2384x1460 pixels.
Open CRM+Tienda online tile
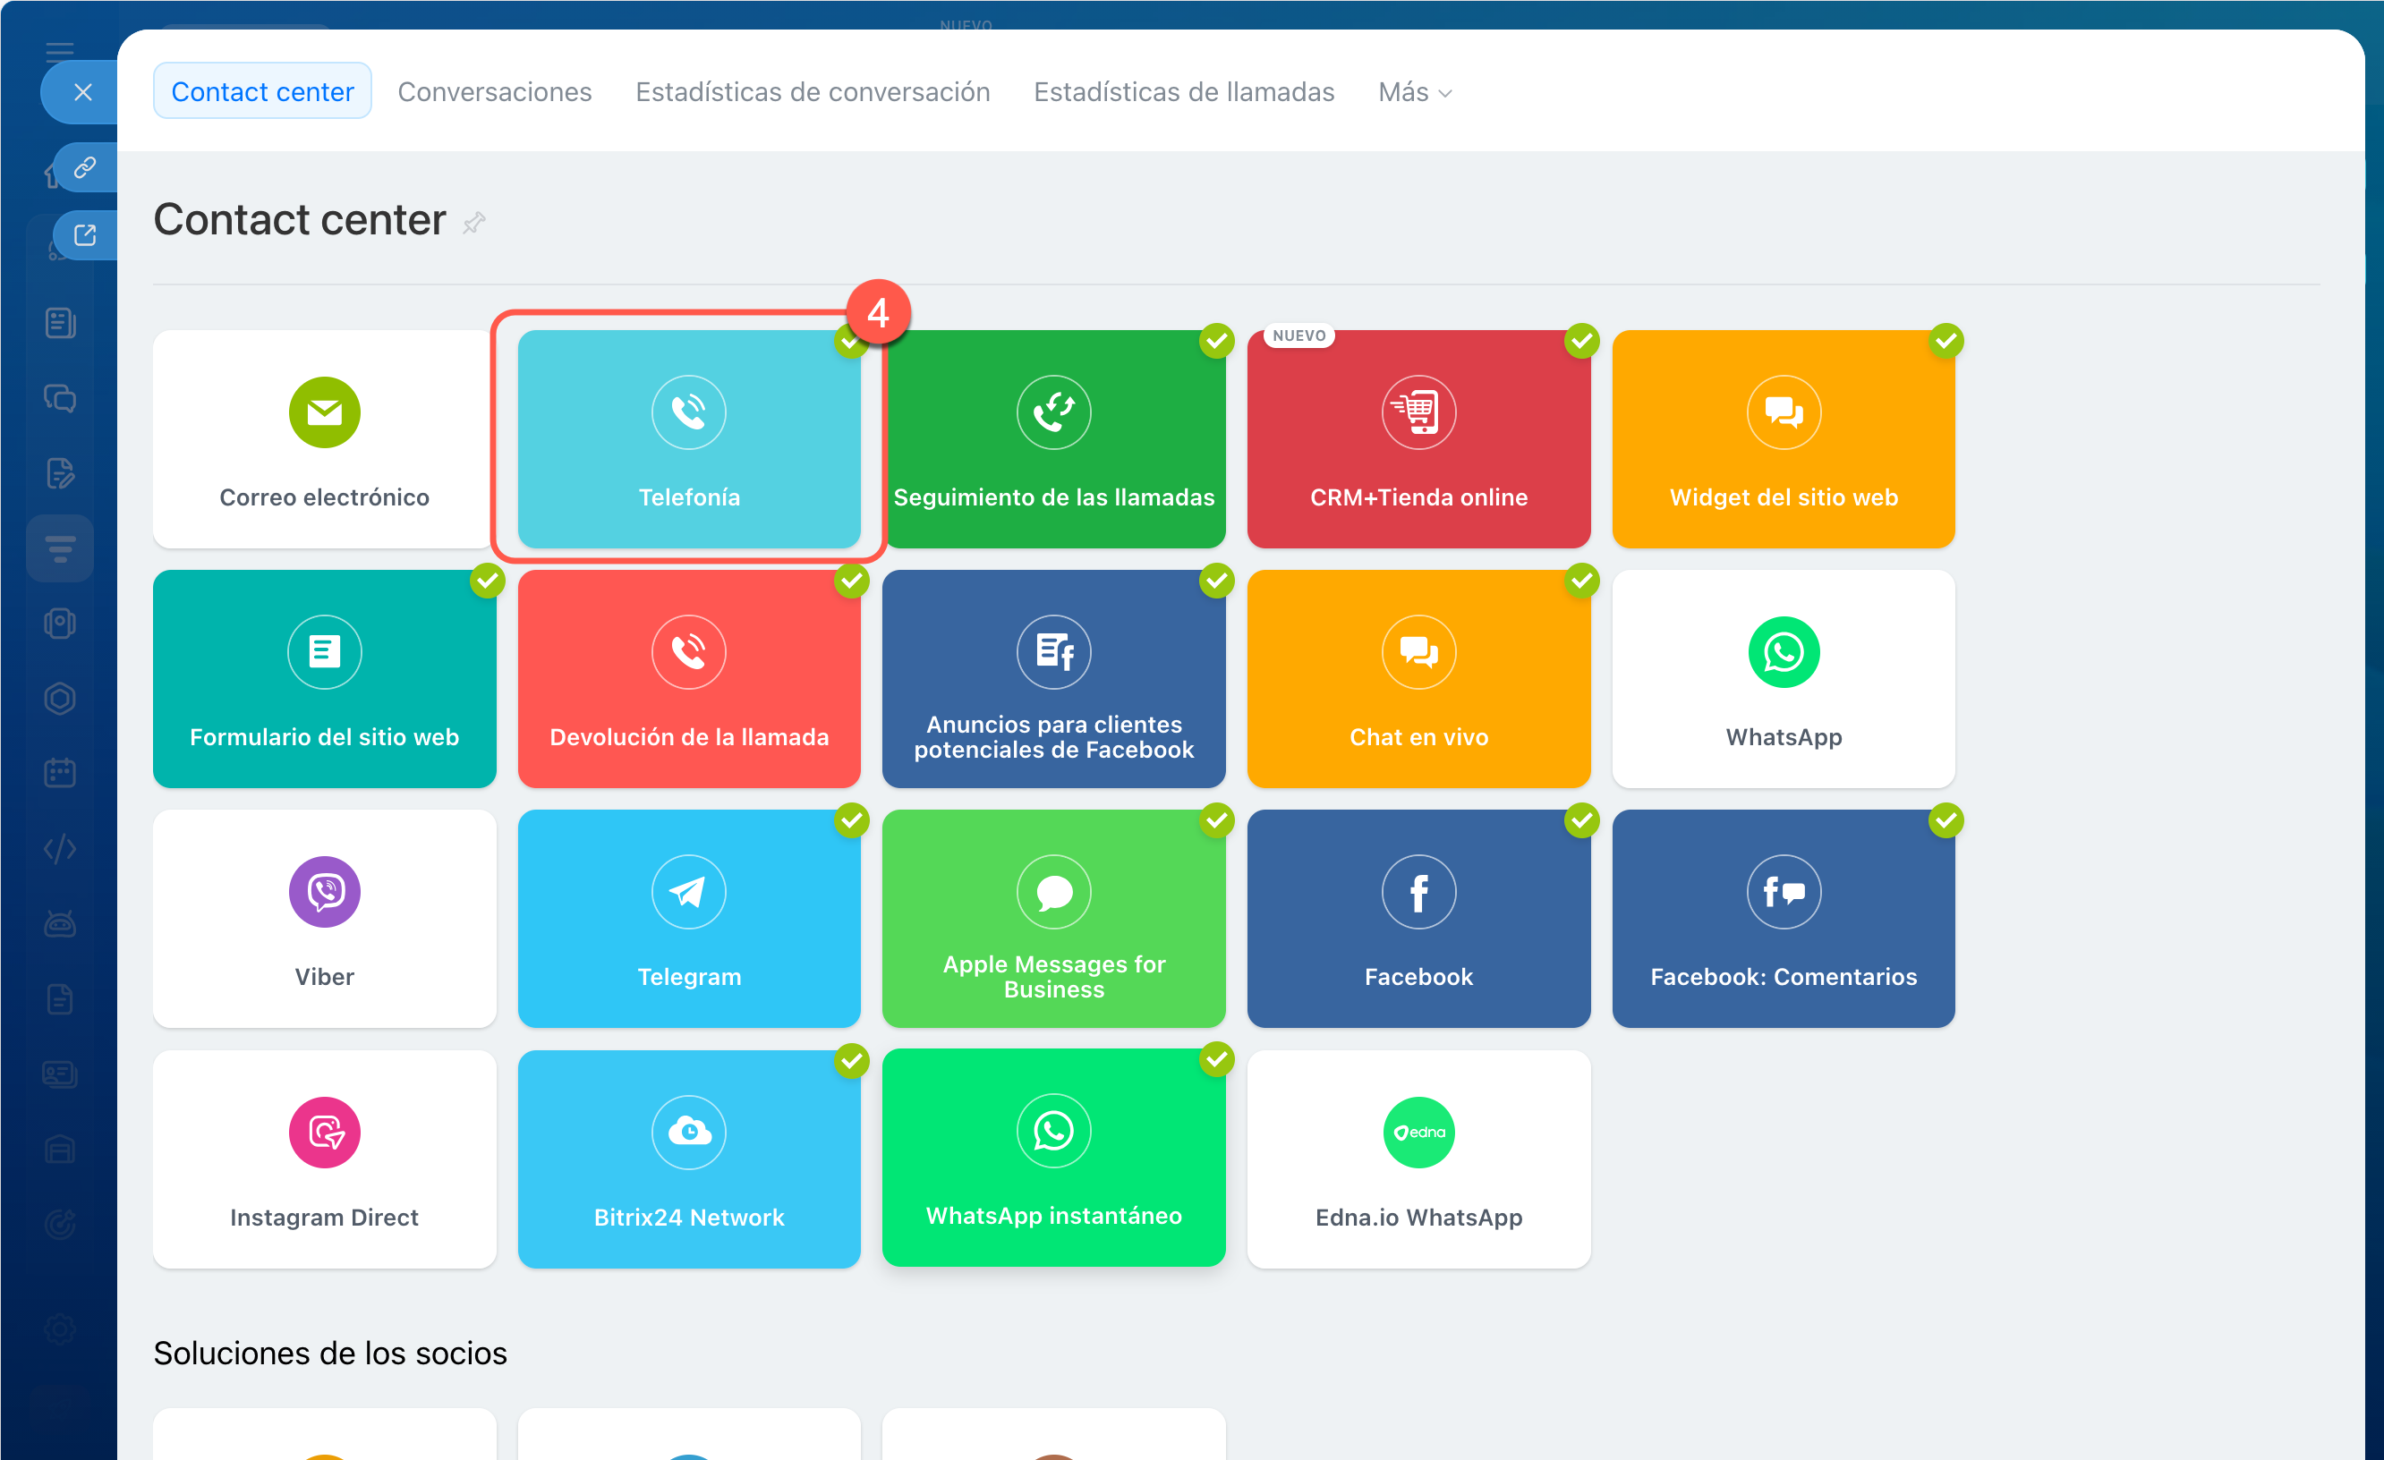click(x=1418, y=440)
